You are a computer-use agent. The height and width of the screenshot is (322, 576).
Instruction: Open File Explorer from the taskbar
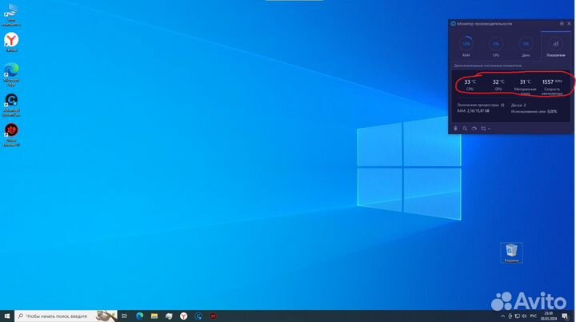(x=154, y=316)
